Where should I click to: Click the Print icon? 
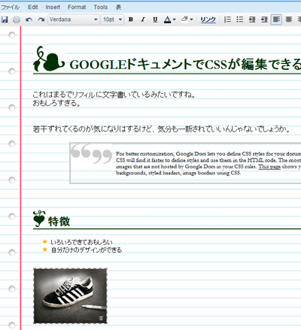point(17,20)
